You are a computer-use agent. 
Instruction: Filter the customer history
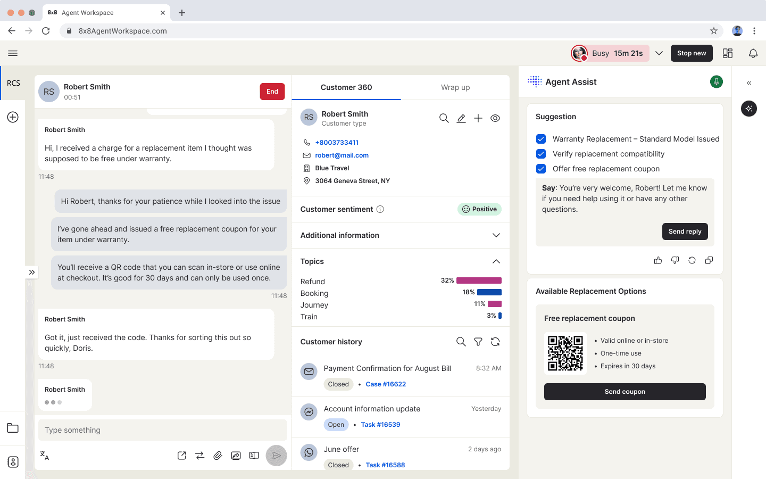[x=478, y=342]
